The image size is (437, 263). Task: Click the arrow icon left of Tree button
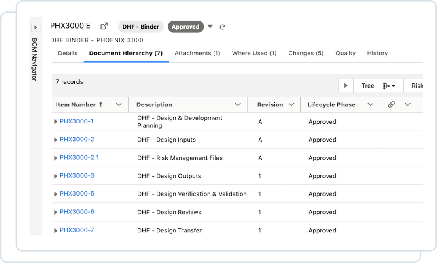(x=345, y=86)
